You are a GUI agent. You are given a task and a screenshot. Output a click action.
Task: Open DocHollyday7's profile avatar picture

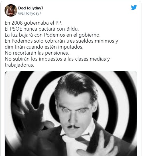[x=11, y=10]
